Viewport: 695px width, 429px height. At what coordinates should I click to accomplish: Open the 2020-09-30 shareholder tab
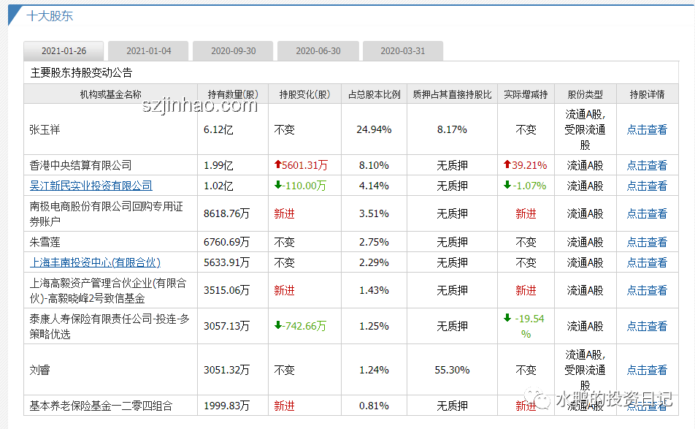coord(233,51)
